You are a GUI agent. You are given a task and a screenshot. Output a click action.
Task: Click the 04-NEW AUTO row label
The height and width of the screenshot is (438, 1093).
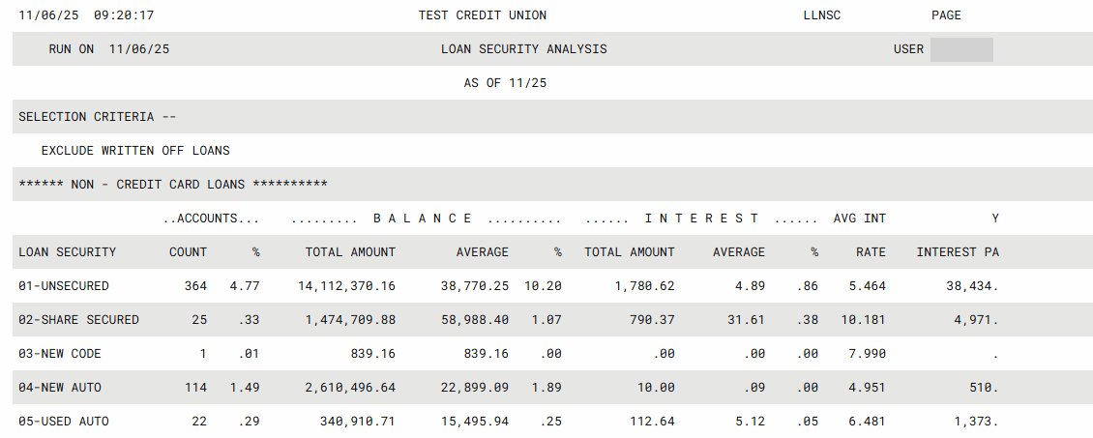(60, 388)
